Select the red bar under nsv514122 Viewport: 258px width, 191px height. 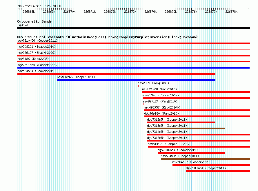pyautogui.click(x=199, y=147)
